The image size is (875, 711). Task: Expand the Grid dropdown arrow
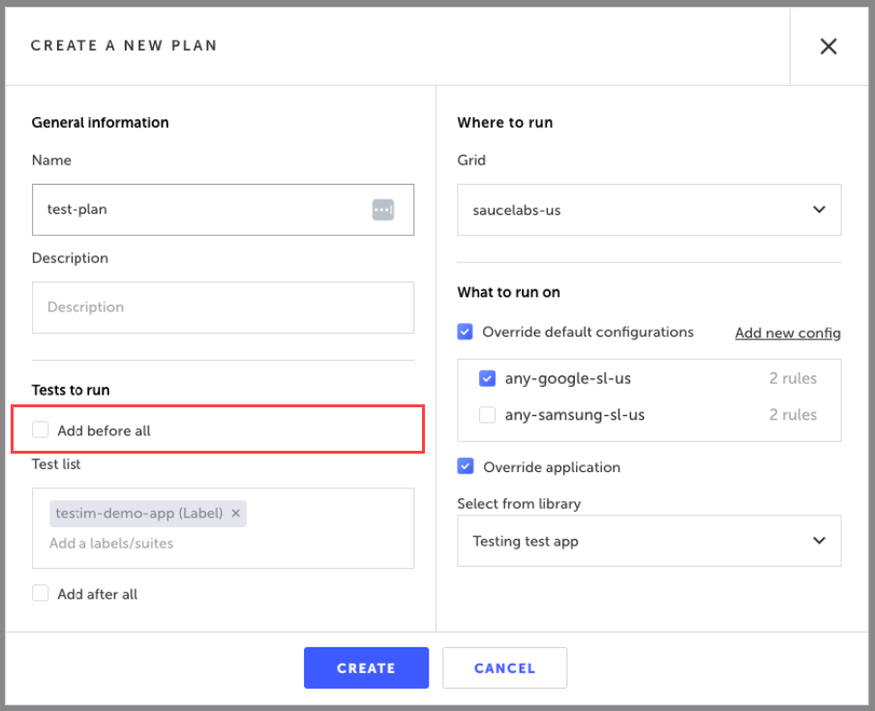(819, 210)
